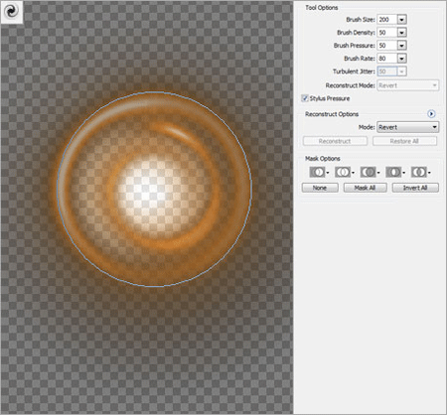
Task: Click the Mask All button
Action: pyautogui.click(x=365, y=188)
